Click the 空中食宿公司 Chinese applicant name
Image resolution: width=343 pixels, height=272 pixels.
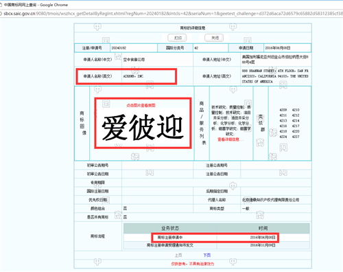coord(134,60)
